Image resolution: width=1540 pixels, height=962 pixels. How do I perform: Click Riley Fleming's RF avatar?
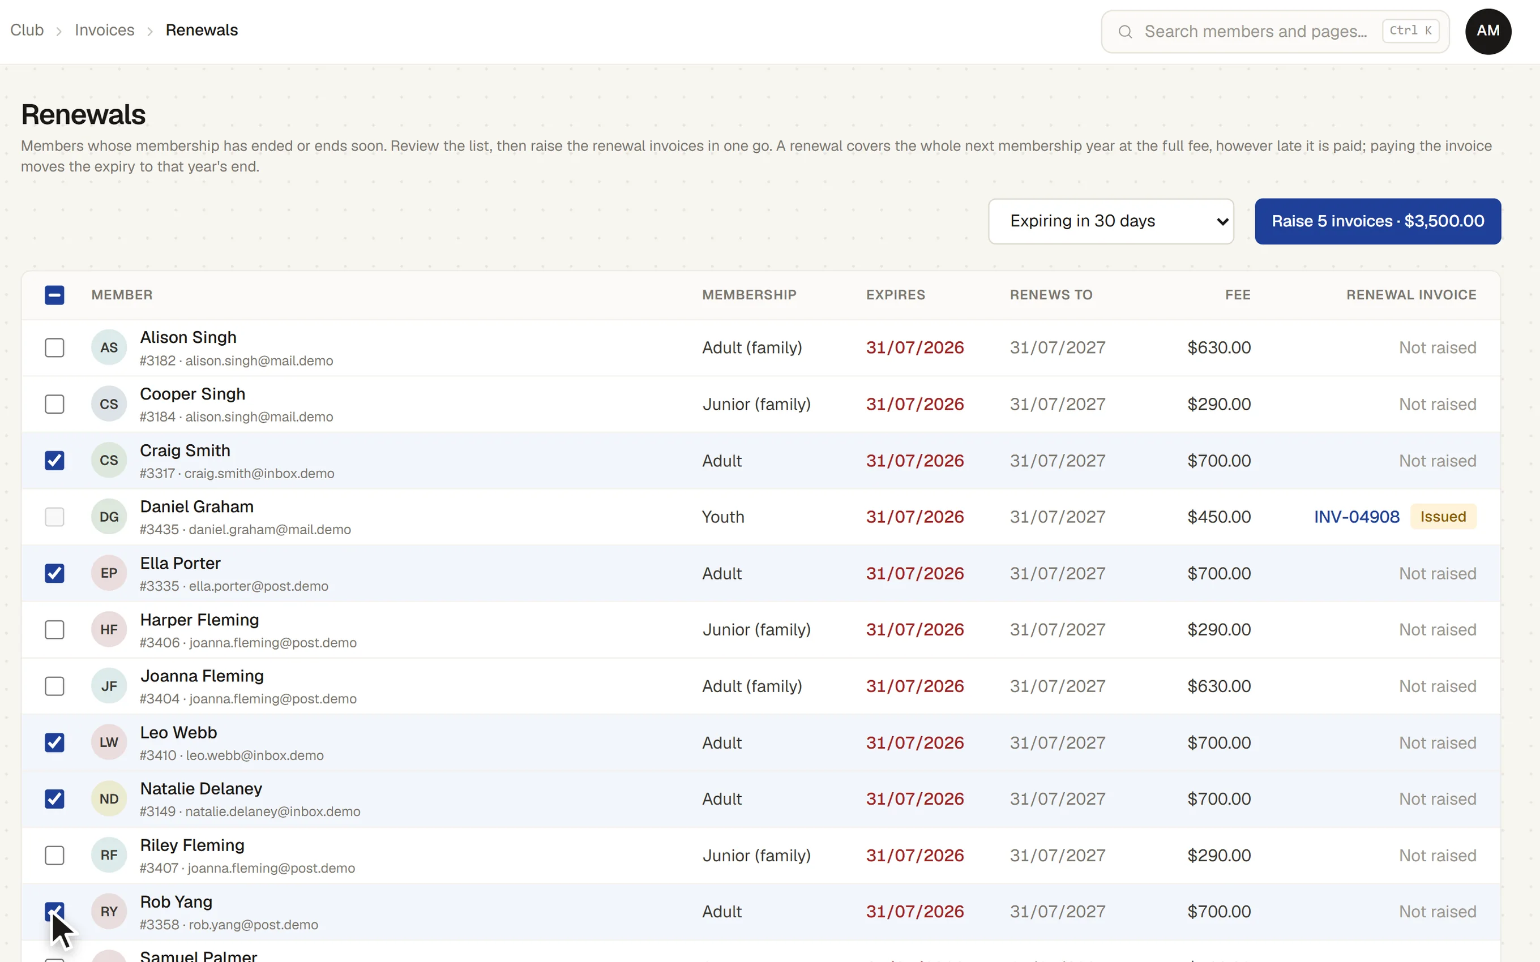click(109, 855)
